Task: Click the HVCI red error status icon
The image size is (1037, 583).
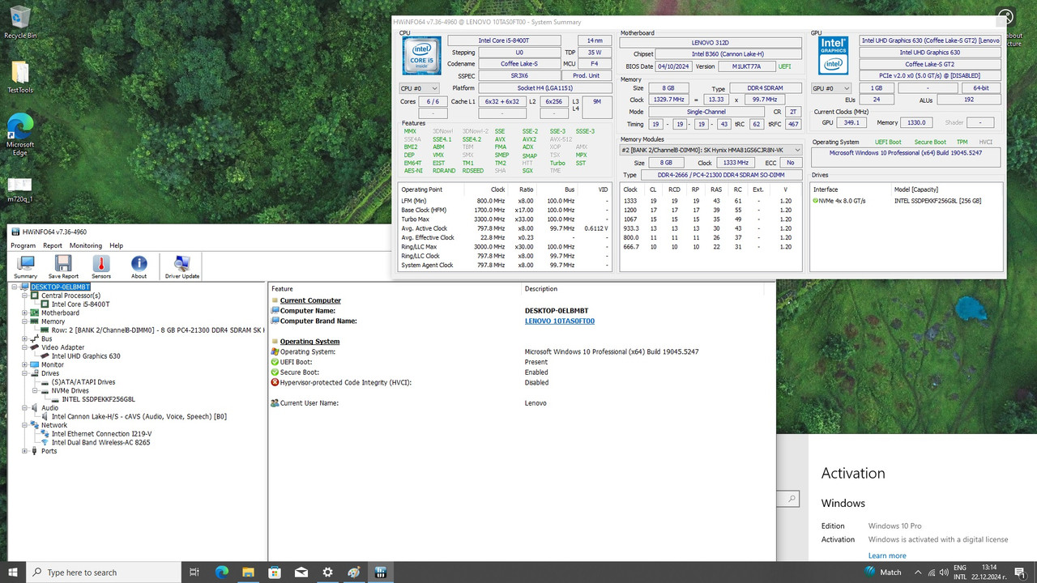Action: (275, 382)
